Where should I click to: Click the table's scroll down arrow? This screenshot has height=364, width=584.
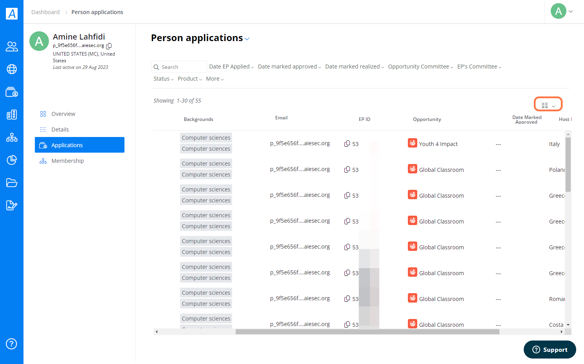[568, 325]
